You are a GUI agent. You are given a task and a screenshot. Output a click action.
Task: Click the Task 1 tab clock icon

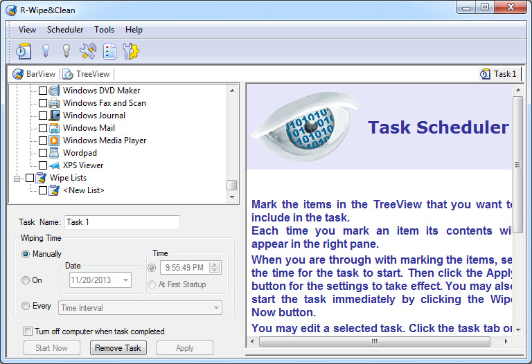click(x=485, y=74)
